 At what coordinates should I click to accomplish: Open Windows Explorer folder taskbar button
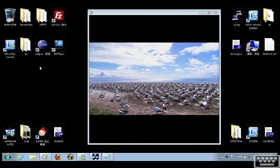click(33, 157)
